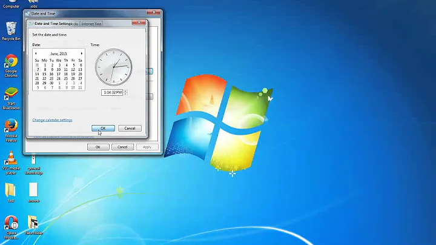The image size is (436, 245).
Task: Select May 31 in the calendar
Action: [37, 65]
